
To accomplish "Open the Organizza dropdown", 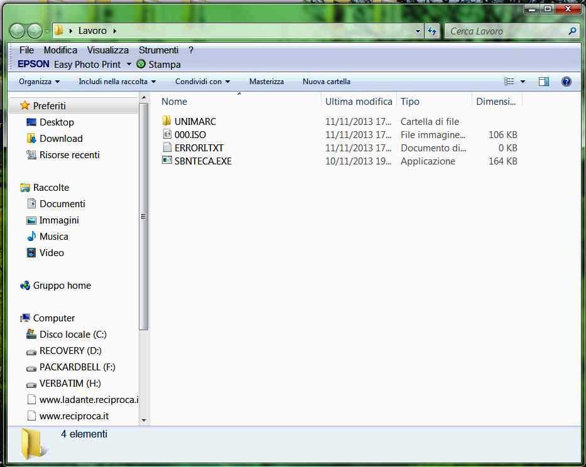I will click(x=39, y=82).
